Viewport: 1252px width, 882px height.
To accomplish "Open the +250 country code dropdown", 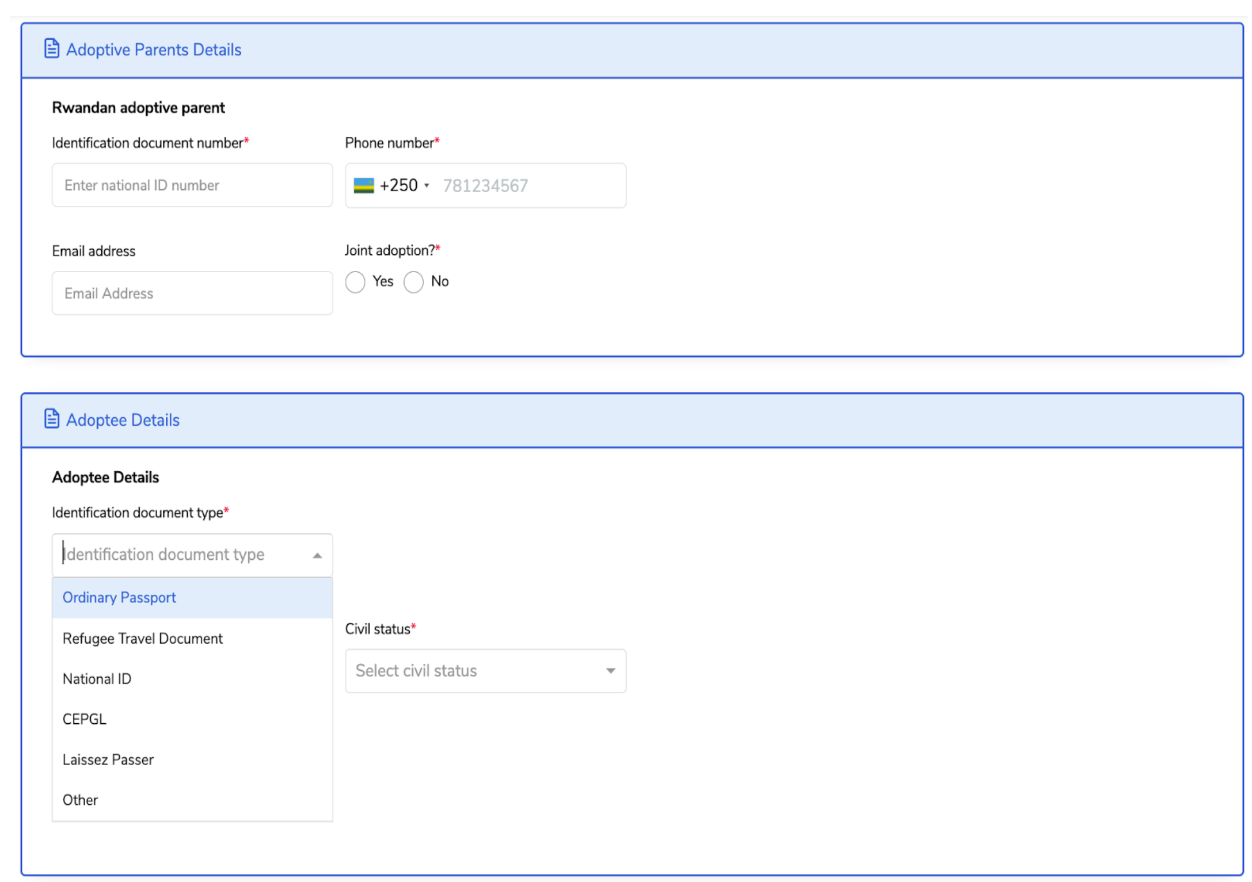I will (404, 185).
